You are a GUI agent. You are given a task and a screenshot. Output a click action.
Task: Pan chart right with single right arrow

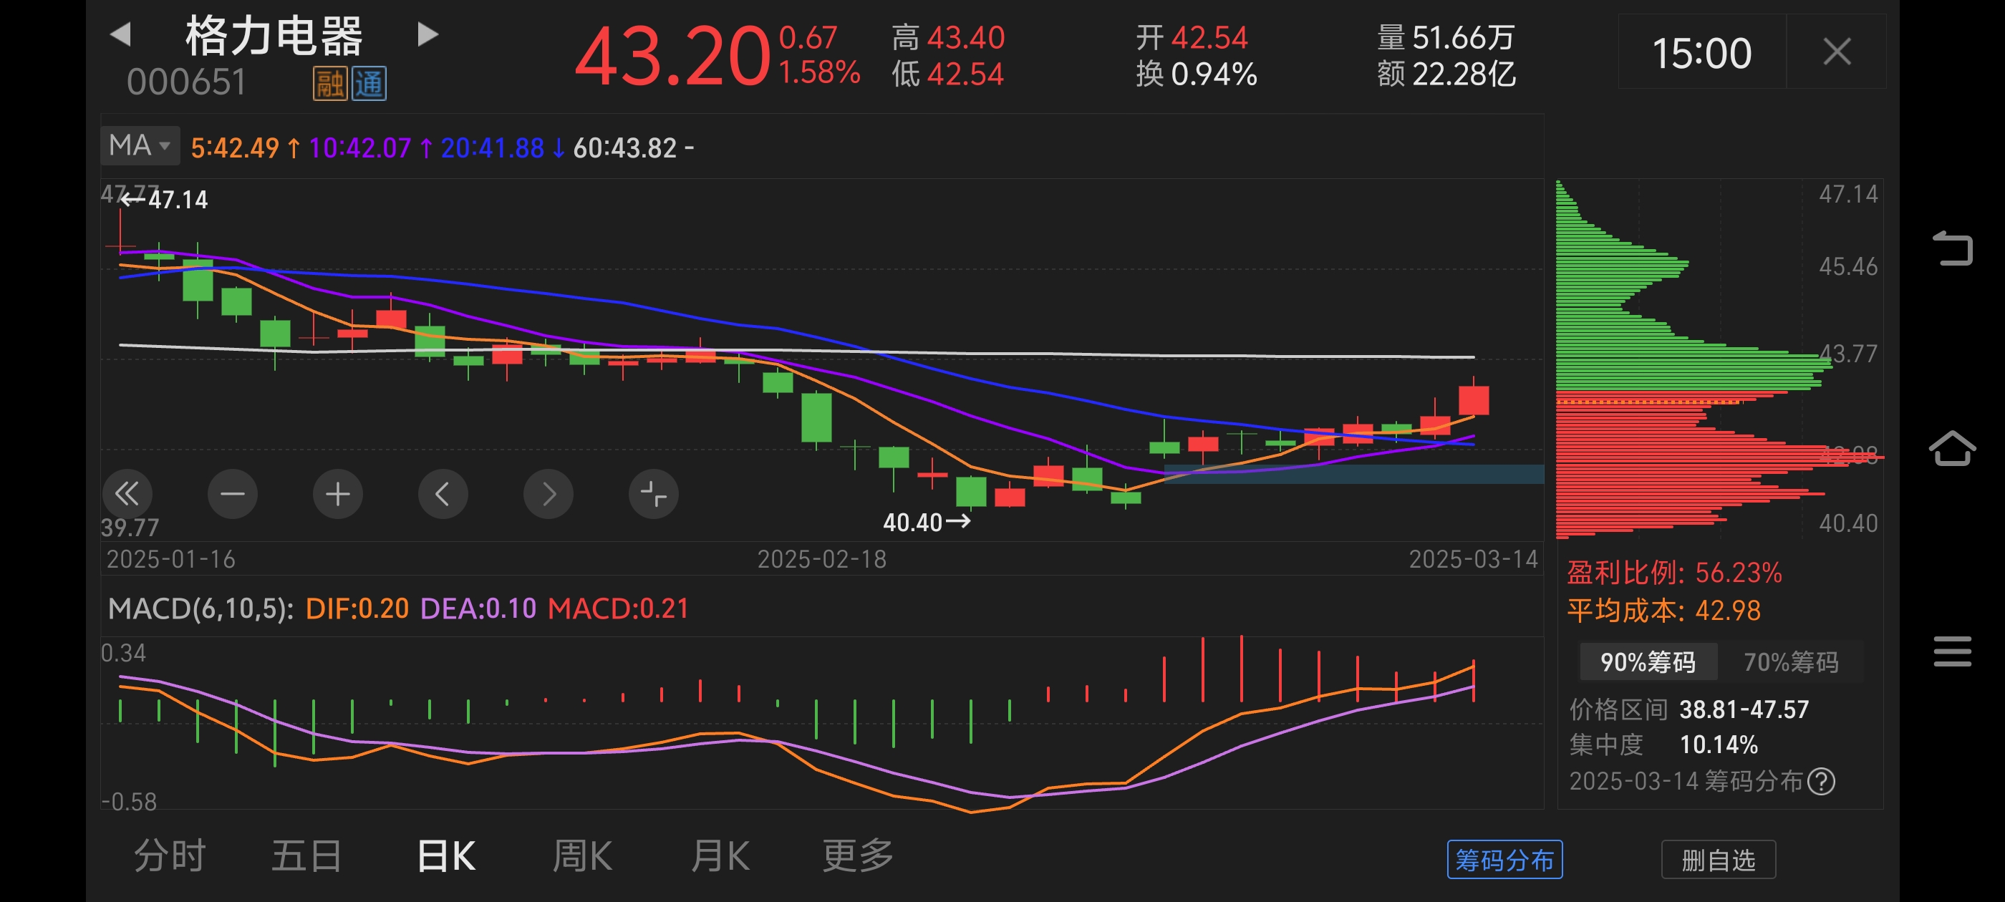coord(549,493)
